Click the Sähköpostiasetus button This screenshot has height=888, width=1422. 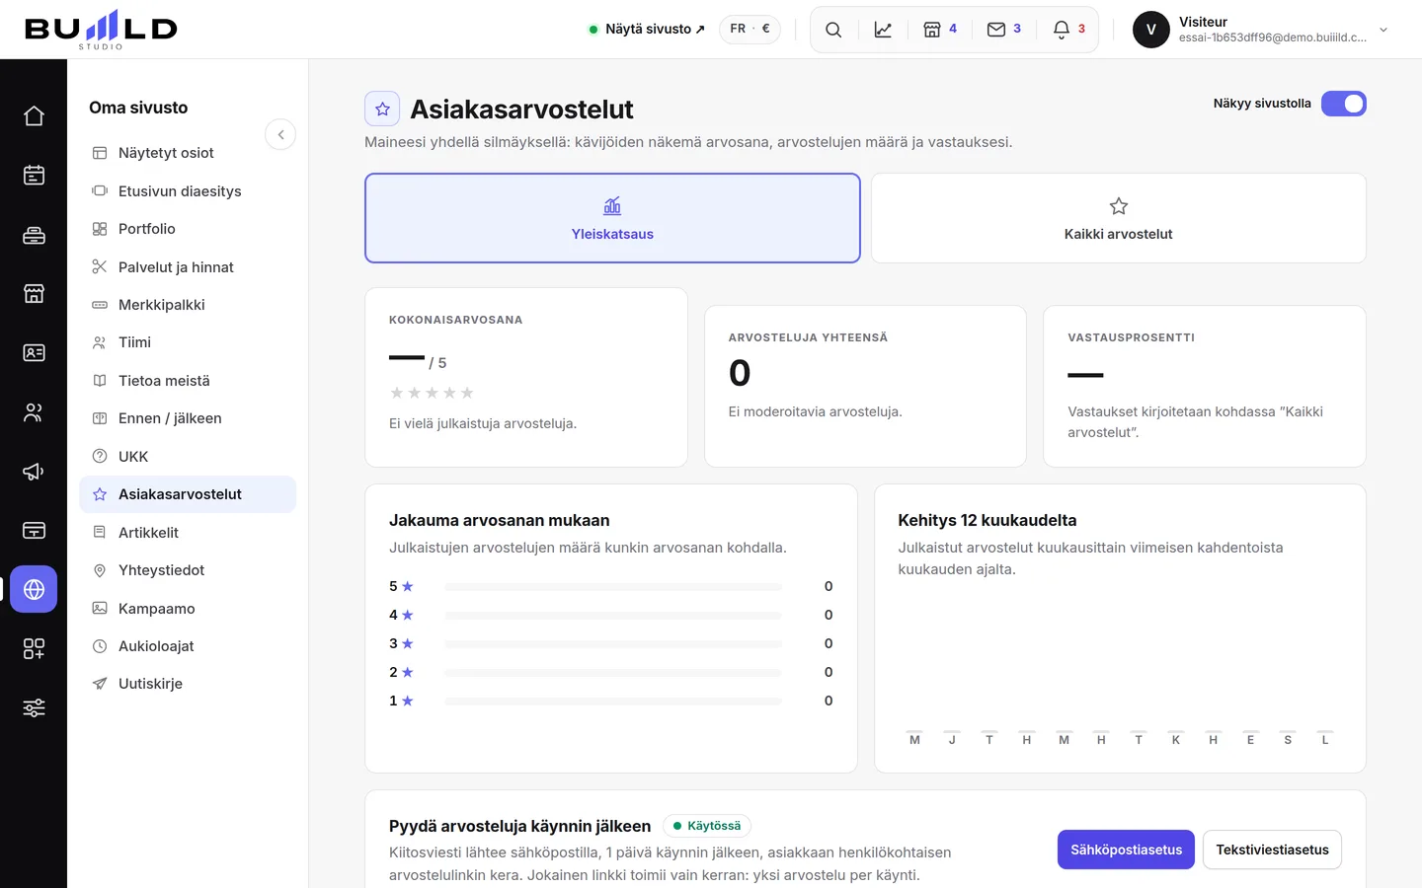click(x=1126, y=850)
